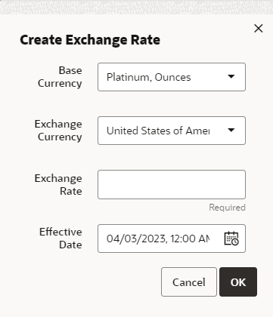This screenshot has width=273, height=317.
Task: Open the Effective Date calendar picker
Action: pyautogui.click(x=231, y=239)
